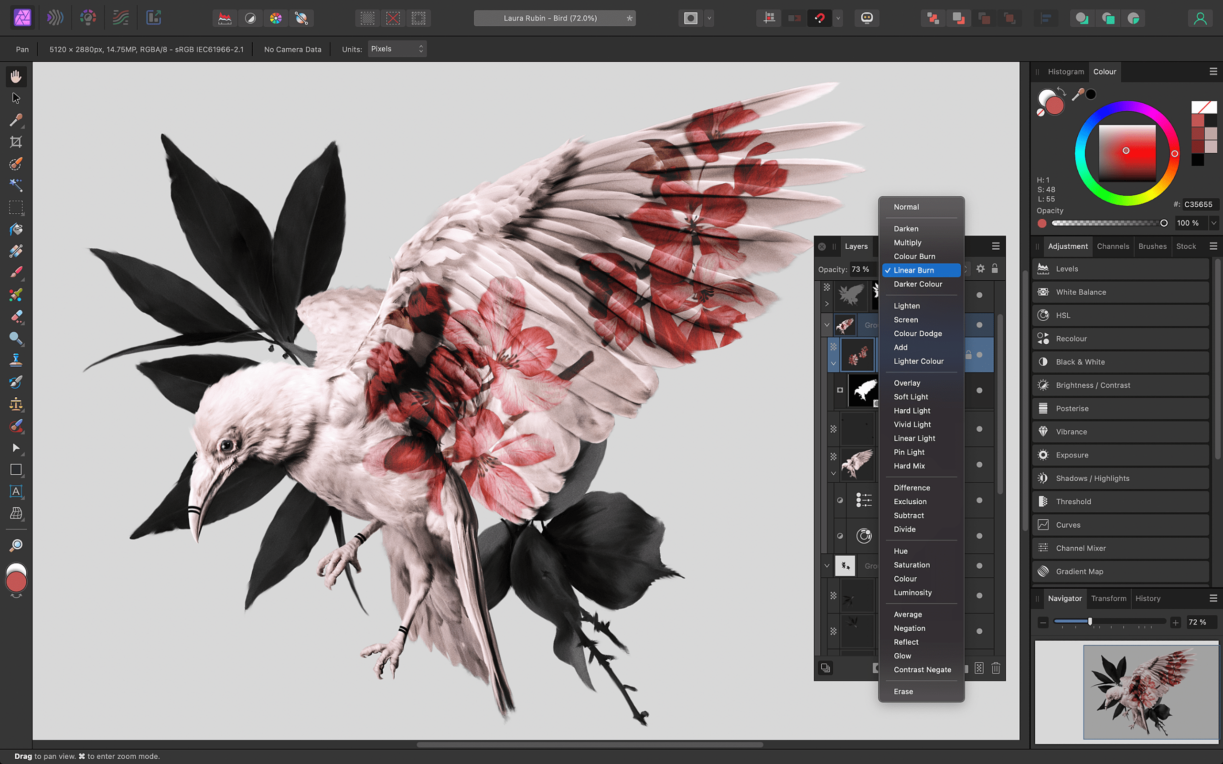This screenshot has height=764, width=1223.
Task: Select the Move/Pan tool in toolbar
Action: point(16,76)
